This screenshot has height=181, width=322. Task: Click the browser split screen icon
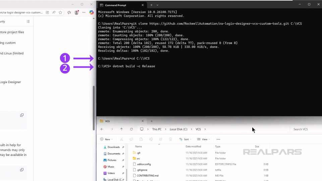pos(47,12)
